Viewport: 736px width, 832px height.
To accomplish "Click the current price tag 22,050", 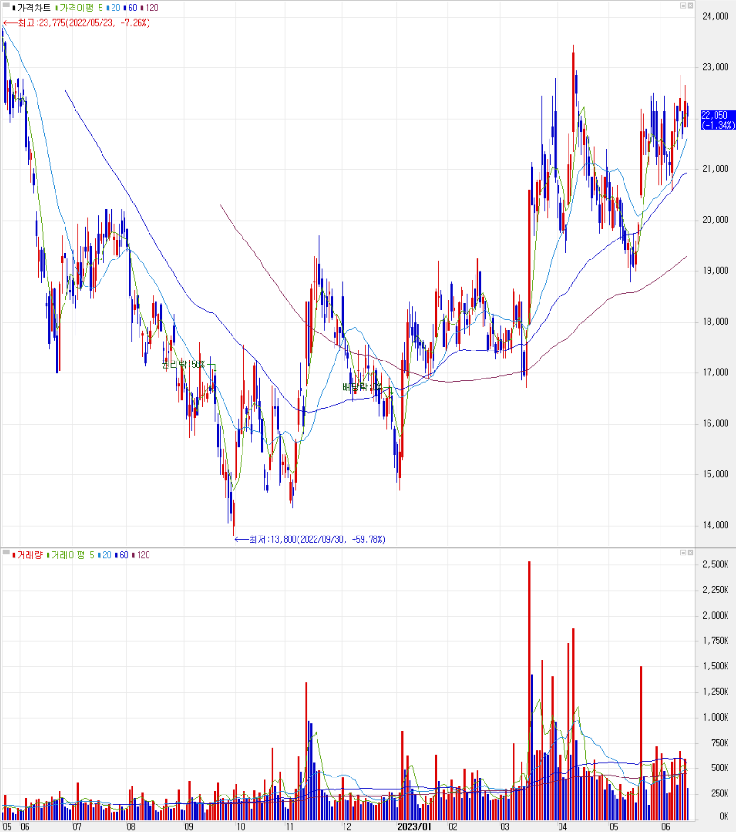I will point(718,120).
